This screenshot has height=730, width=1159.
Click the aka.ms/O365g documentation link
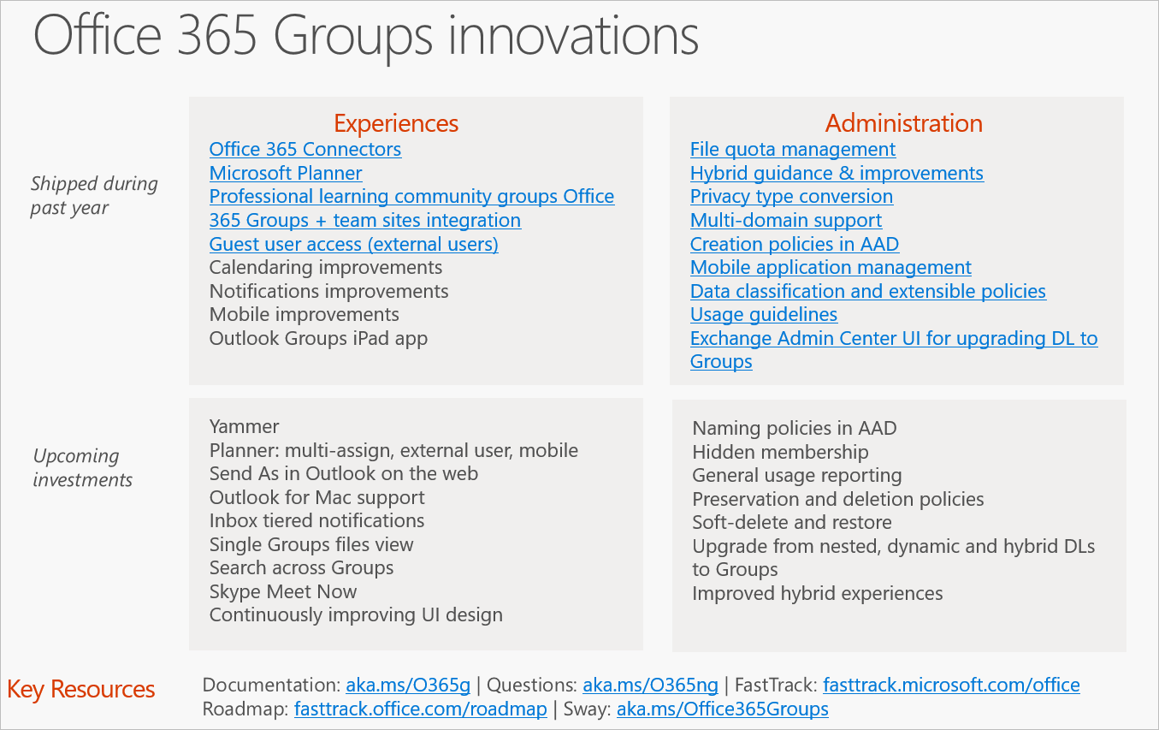coord(407,685)
